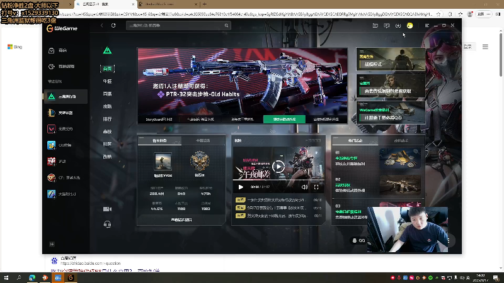Screen dimensions: 504x283
Task: Click the center play button on the video
Action: (x=278, y=167)
